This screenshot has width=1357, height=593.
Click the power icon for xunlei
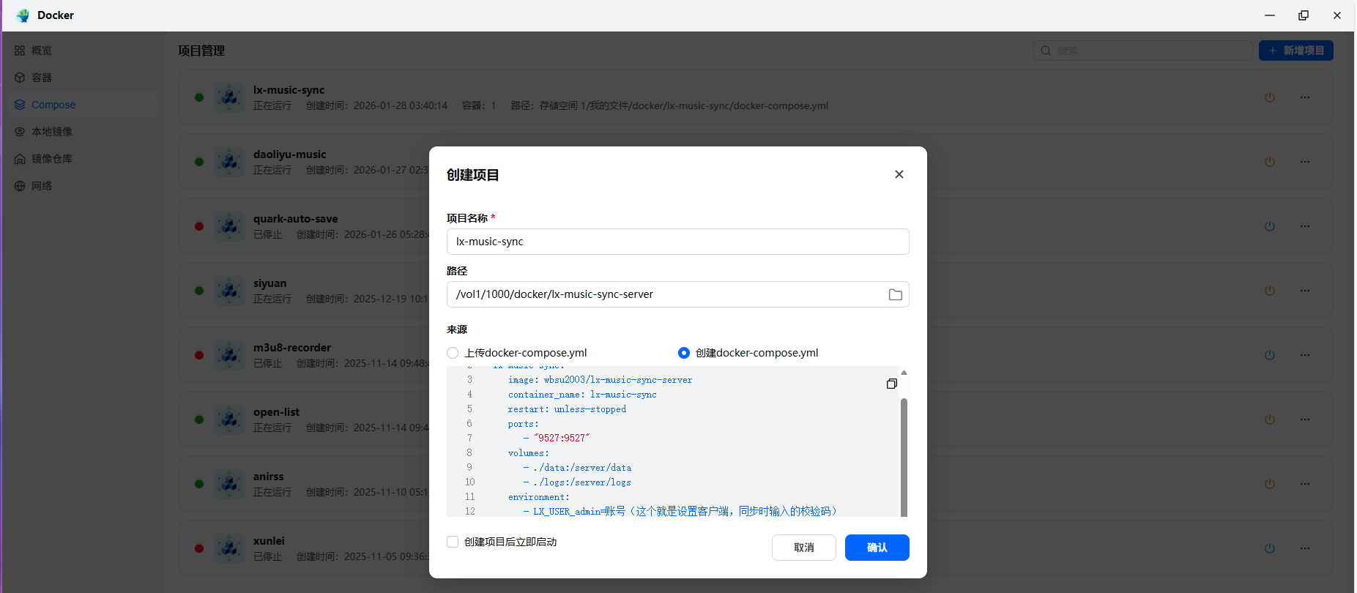click(x=1270, y=548)
